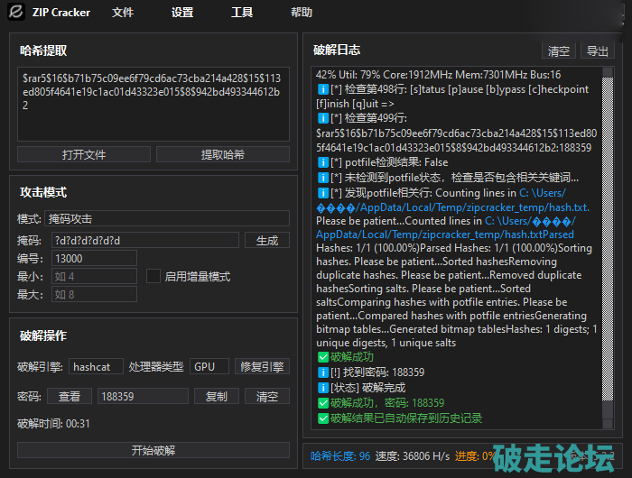
Task: Click the 查看 password button
Action: (70, 396)
